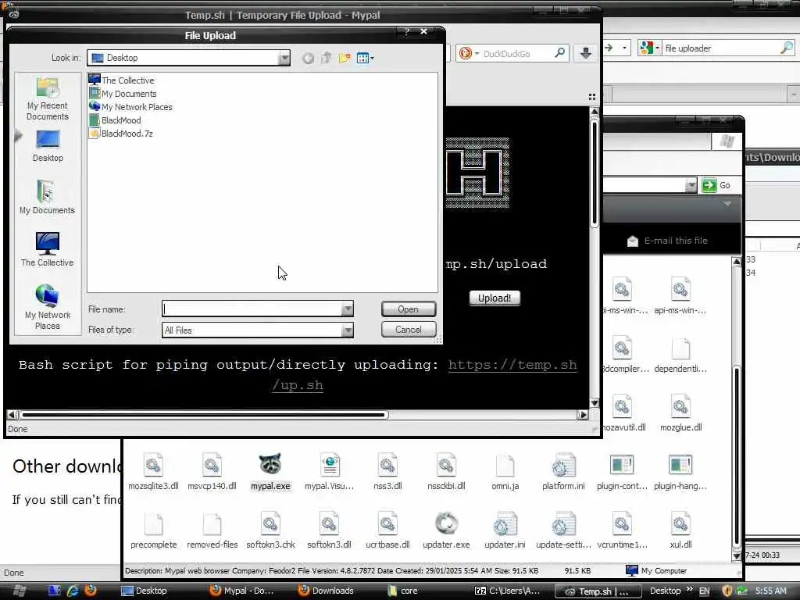Click the EN language indicator in tray
800x600 pixels.
click(x=704, y=591)
